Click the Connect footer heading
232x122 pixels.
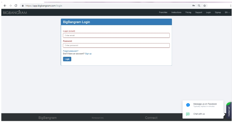click(x=151, y=118)
